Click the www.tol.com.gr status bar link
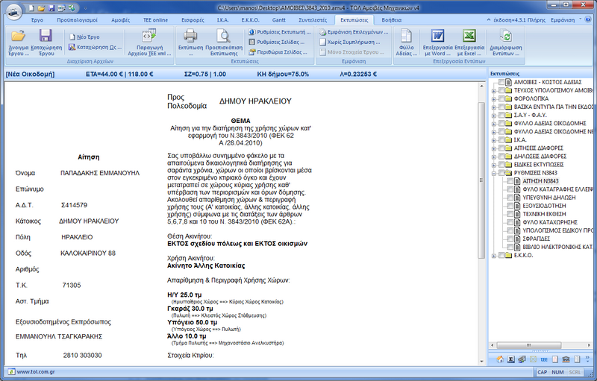The width and height of the screenshot is (597, 381). (34, 371)
